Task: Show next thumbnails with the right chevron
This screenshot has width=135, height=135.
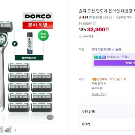Action: point(15,130)
